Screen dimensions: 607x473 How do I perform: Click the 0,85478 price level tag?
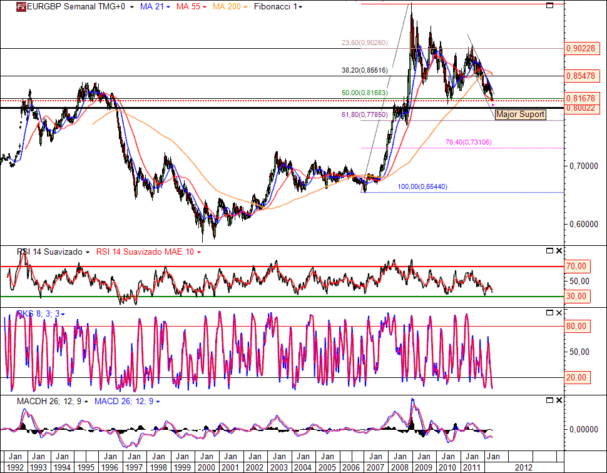(582, 76)
